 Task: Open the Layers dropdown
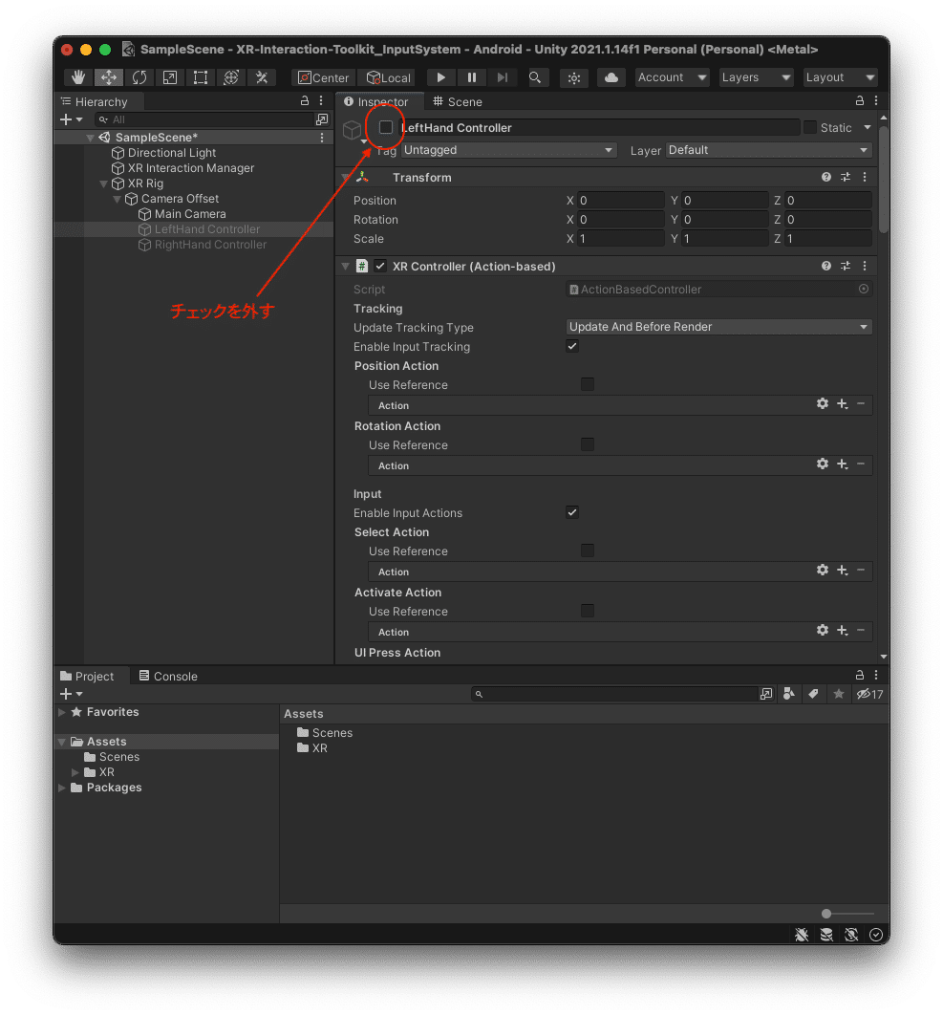pos(756,77)
